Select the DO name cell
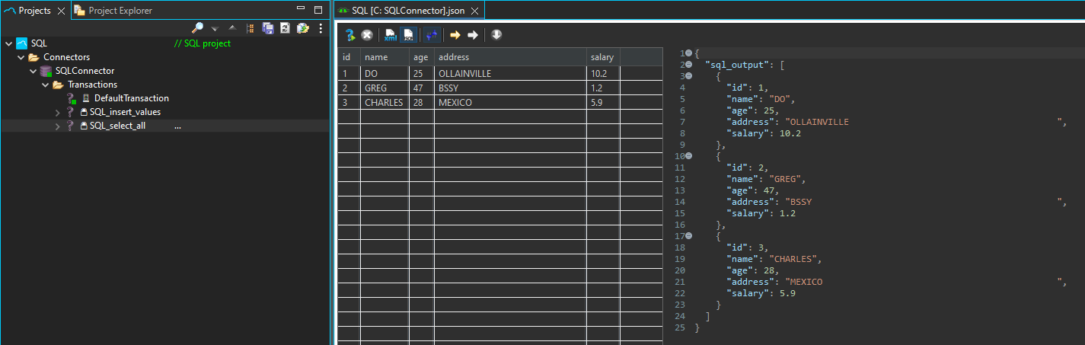 pyautogui.click(x=385, y=74)
